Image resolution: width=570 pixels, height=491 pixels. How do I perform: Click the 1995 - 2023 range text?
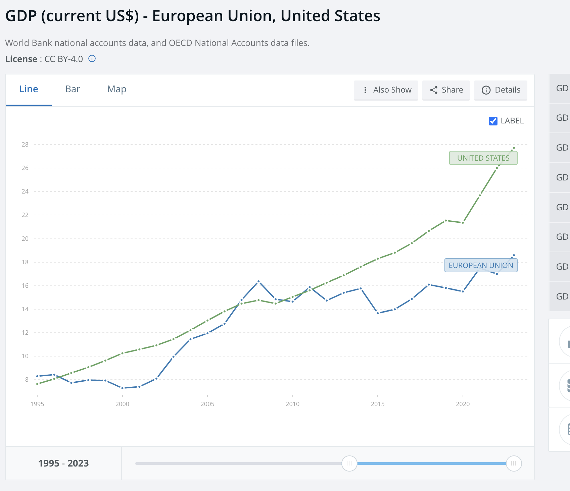63,463
